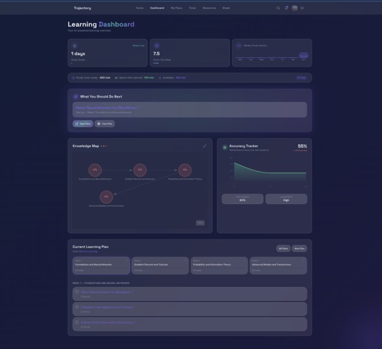Click the Keep it up! label
Screen dimensions: 382x349
[x=139, y=46]
